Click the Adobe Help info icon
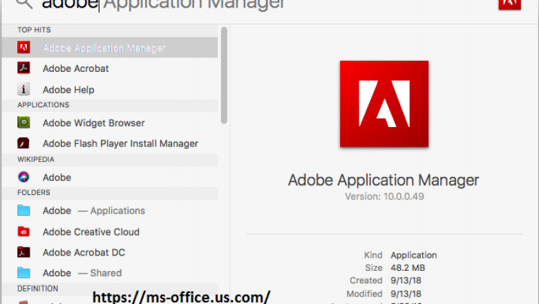 (x=23, y=89)
